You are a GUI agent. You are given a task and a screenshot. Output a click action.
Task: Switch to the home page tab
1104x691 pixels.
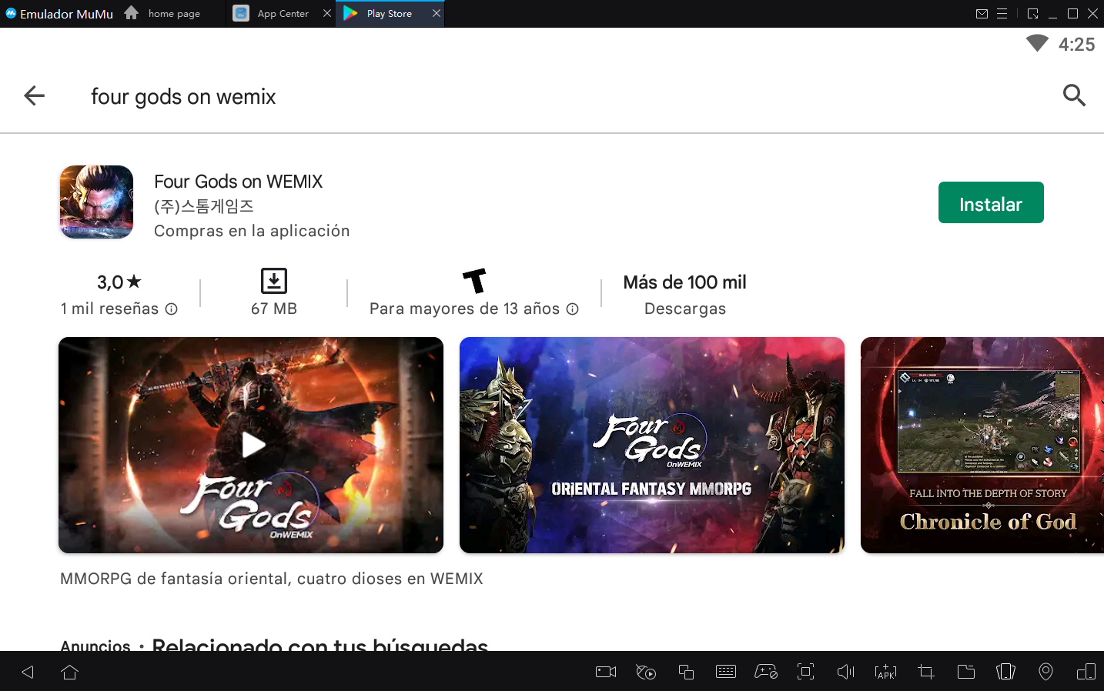173,14
